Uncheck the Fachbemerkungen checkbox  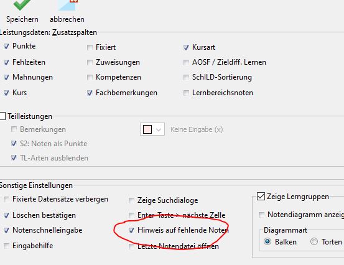(90, 93)
